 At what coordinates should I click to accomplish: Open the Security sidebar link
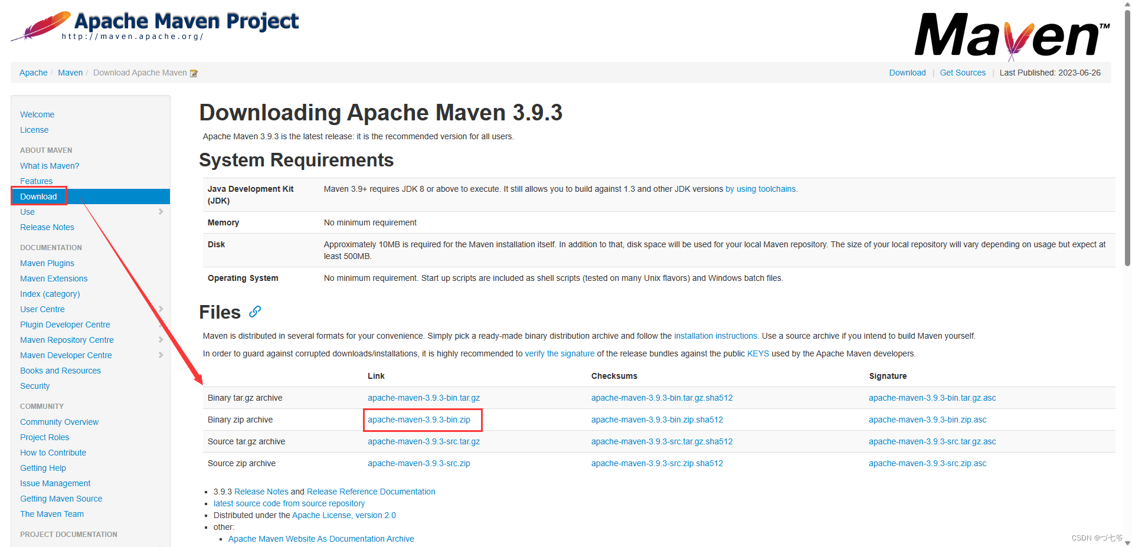pos(35,386)
